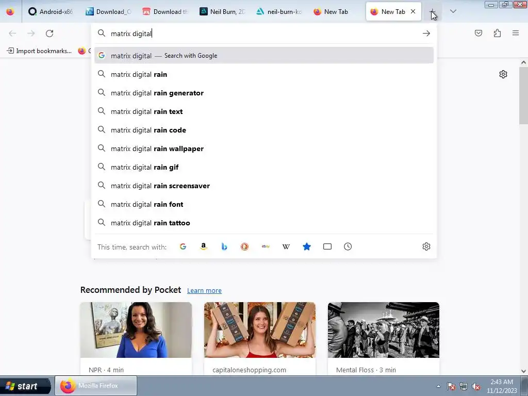This screenshot has height=396, width=528.
Task: Switch to the Android-x86 tab
Action: pos(51,11)
